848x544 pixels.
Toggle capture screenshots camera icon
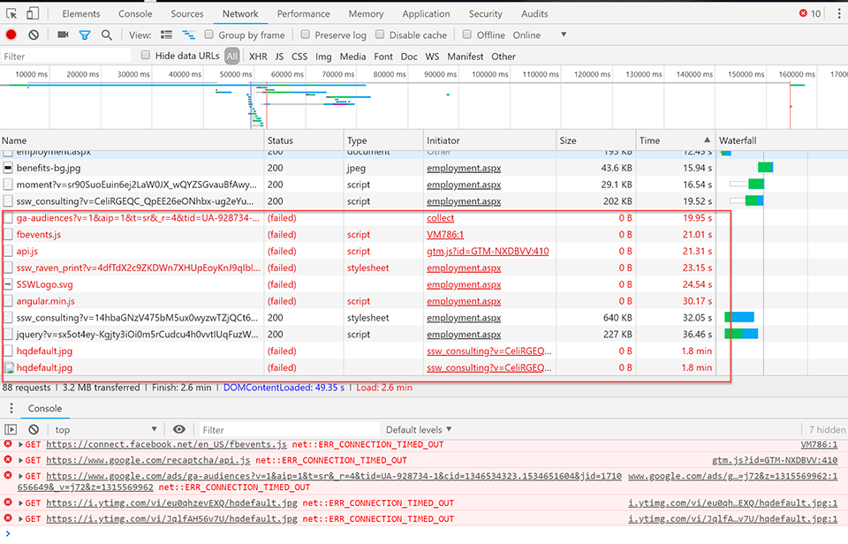63,35
